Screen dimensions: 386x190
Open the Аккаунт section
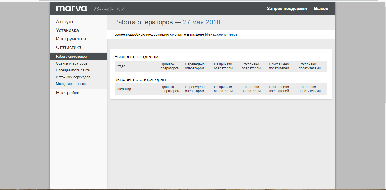(x=65, y=21)
